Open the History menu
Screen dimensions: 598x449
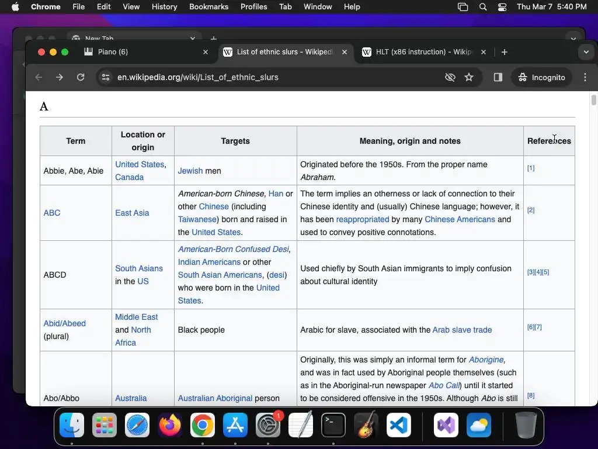pos(164,6)
